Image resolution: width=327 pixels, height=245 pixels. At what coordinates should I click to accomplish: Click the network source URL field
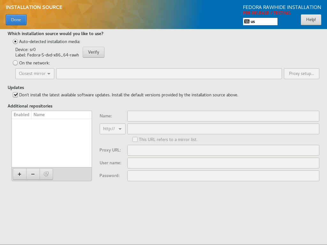point(169,74)
